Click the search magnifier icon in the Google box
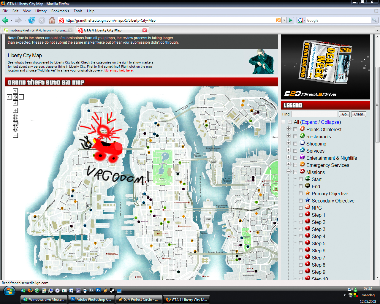380x304 pixels. tap(375, 20)
